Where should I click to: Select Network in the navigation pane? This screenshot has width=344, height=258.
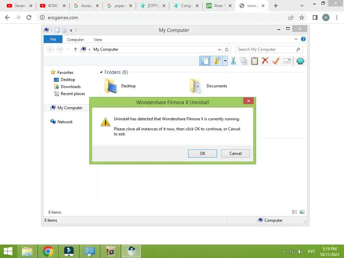pyautogui.click(x=61, y=122)
